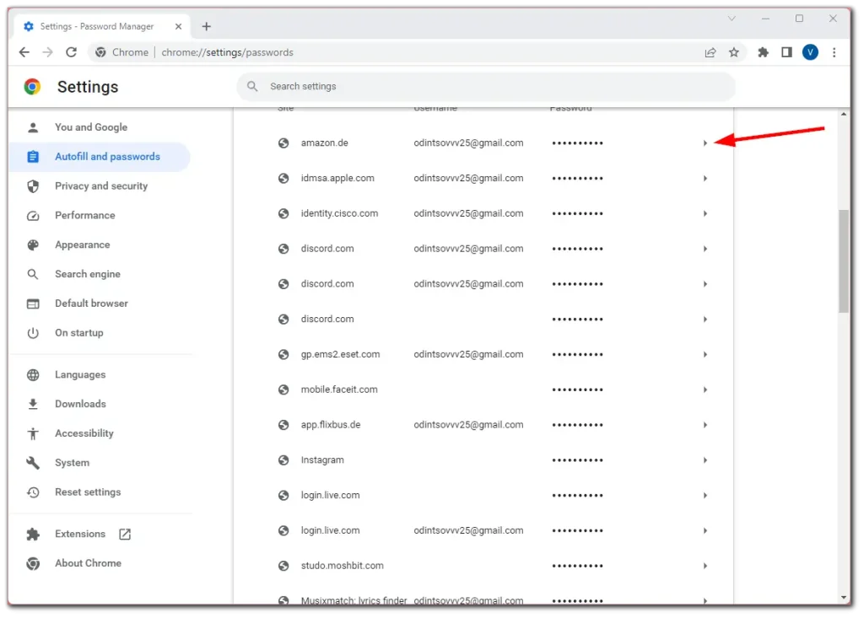The height and width of the screenshot is (618, 864).
Task: Reload the page with refresh icon
Action: pyautogui.click(x=71, y=52)
